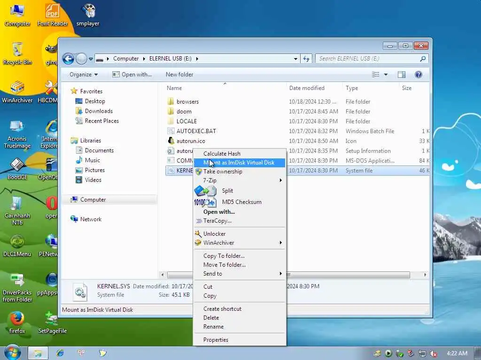Image resolution: width=481 pixels, height=360 pixels.
Task: Sort by Date modified header
Action: tap(314, 88)
